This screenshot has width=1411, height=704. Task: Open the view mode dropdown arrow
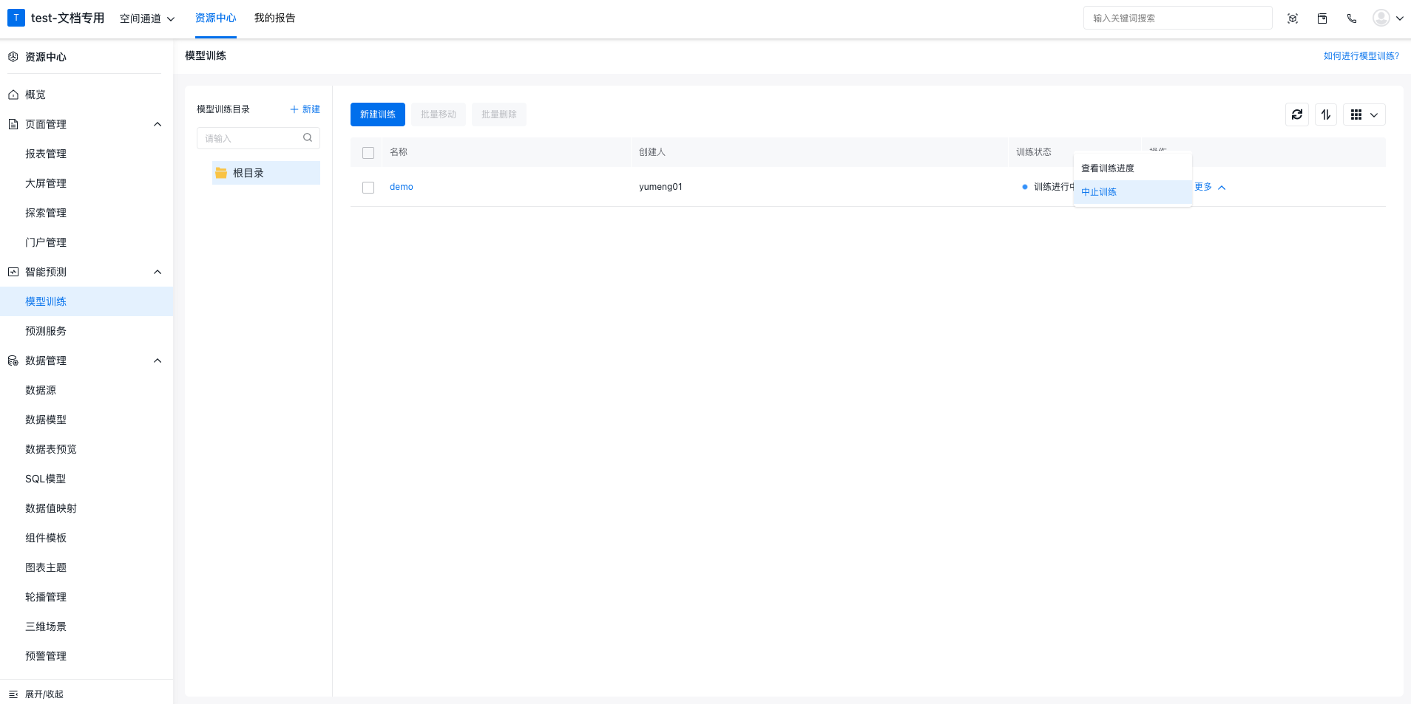pyautogui.click(x=1374, y=115)
